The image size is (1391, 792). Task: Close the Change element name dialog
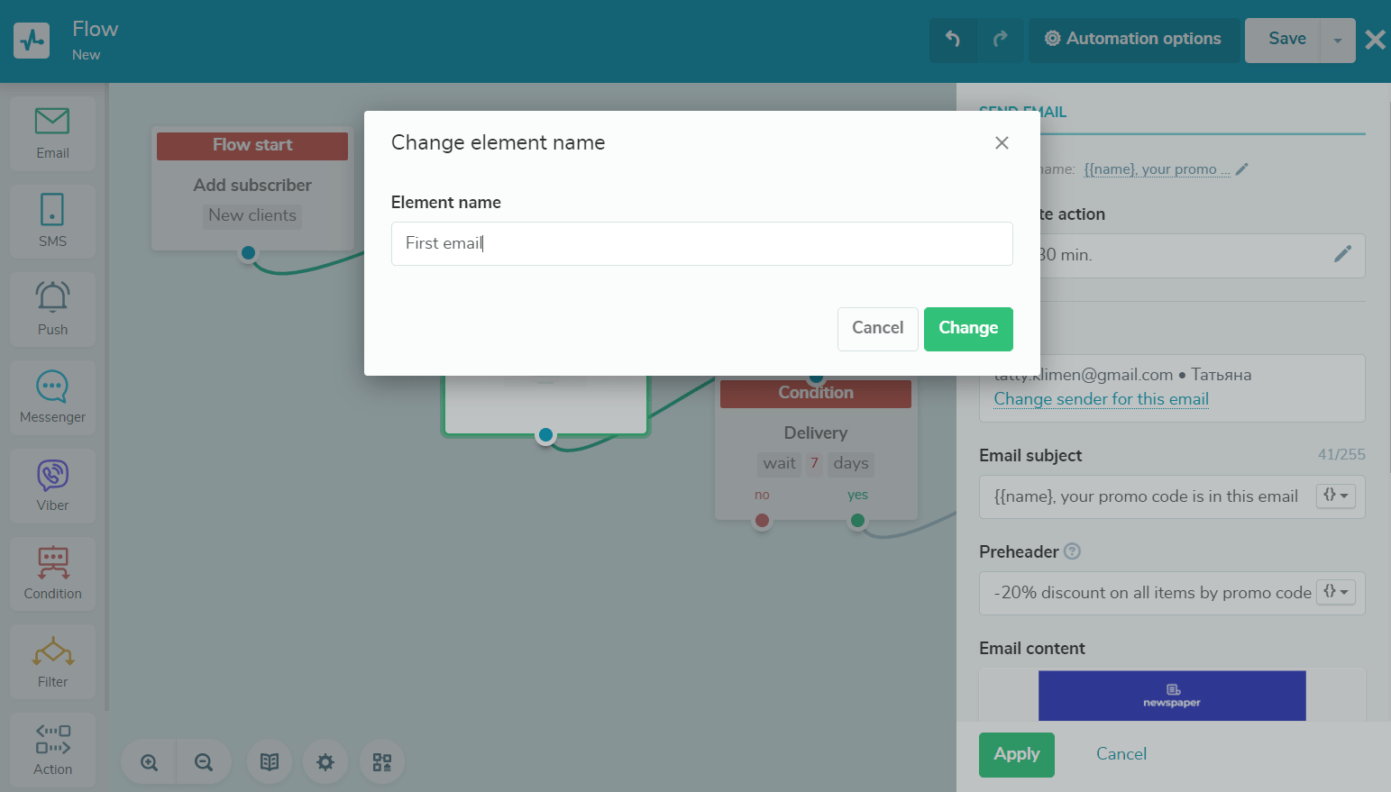[1002, 143]
